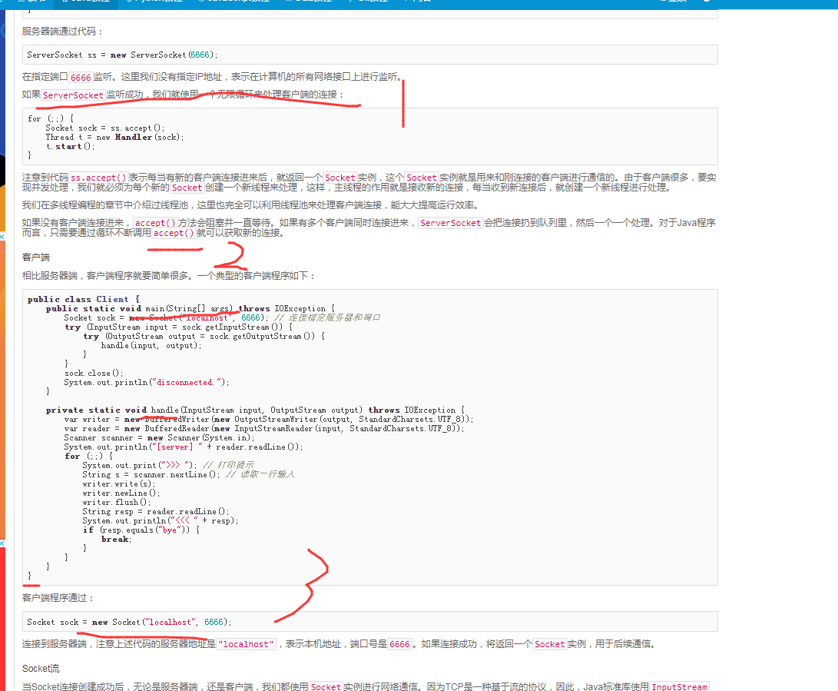The height and width of the screenshot is (691, 838).
Task: Click code line 'writer.write(s);'
Action: point(118,483)
